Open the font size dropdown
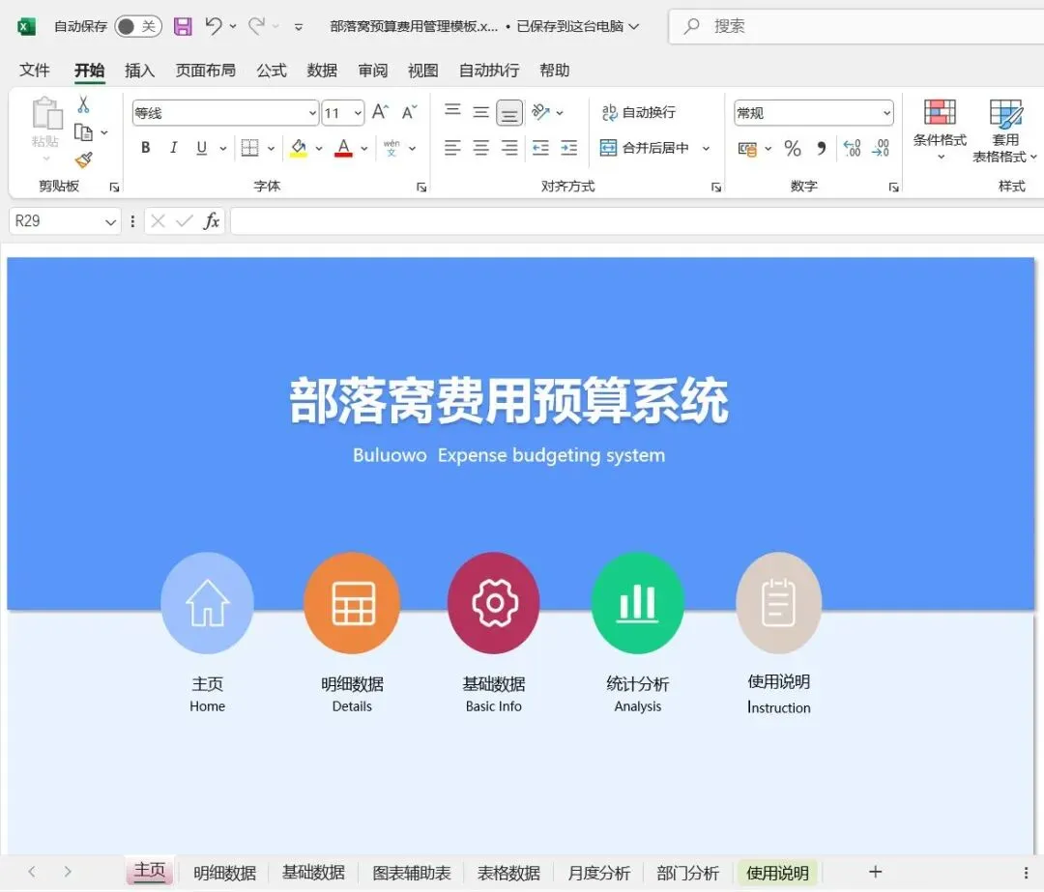This screenshot has width=1044, height=892. pos(359,113)
